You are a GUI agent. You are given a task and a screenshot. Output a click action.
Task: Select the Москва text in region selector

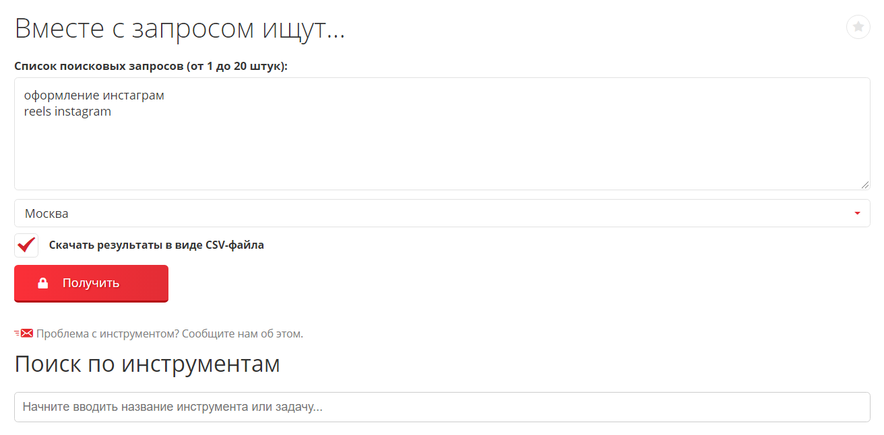point(46,214)
